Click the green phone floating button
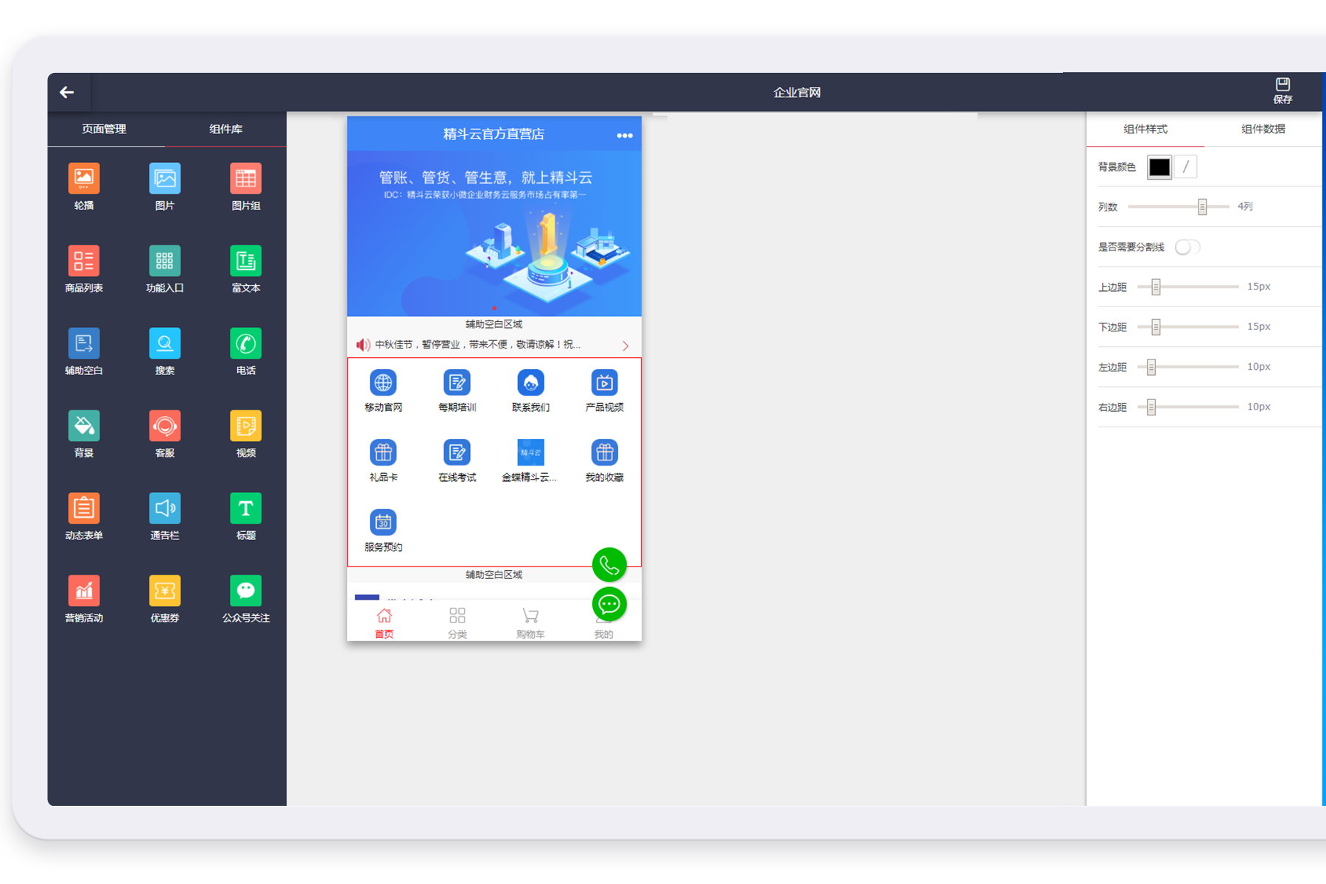 (x=609, y=565)
